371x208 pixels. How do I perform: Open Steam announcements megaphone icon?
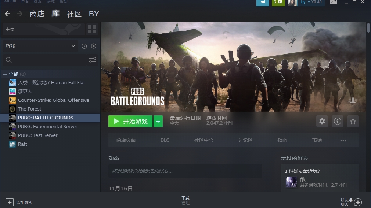coord(263,2)
